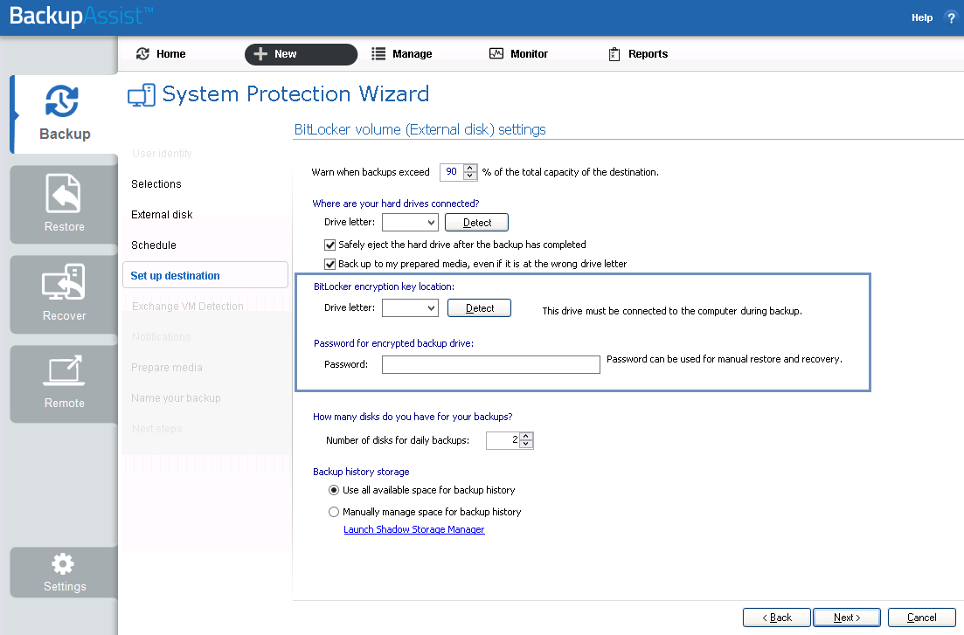Cancel the System Protection Wizard
The width and height of the screenshot is (964, 635).
click(921, 618)
